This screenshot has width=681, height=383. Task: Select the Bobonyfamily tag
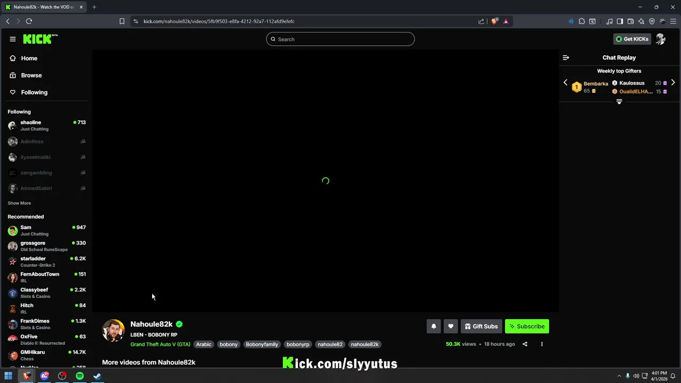coord(262,344)
